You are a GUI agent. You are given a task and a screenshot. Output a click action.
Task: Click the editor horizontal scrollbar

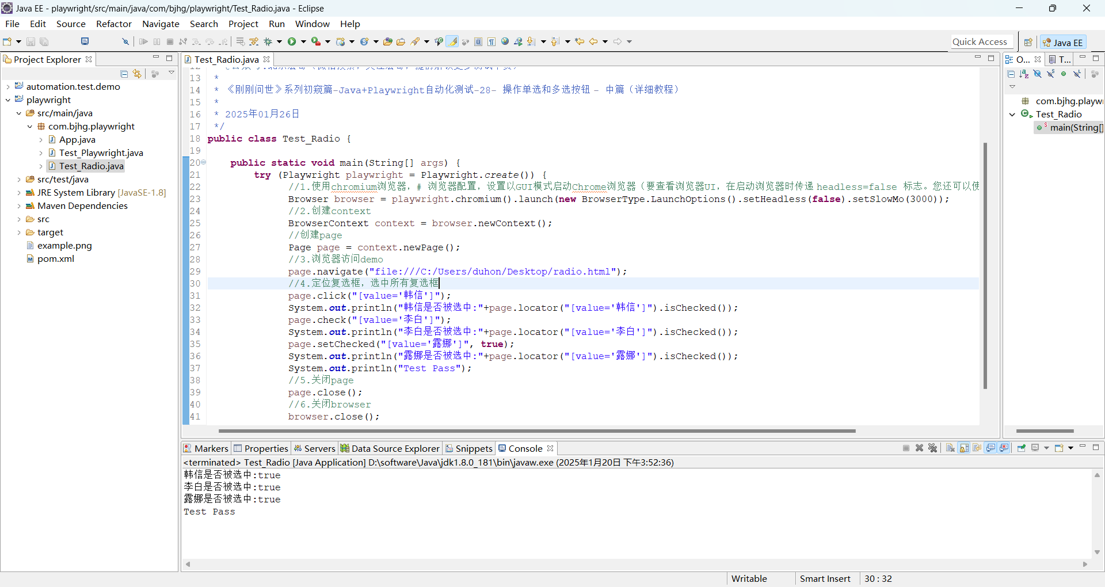(x=536, y=430)
